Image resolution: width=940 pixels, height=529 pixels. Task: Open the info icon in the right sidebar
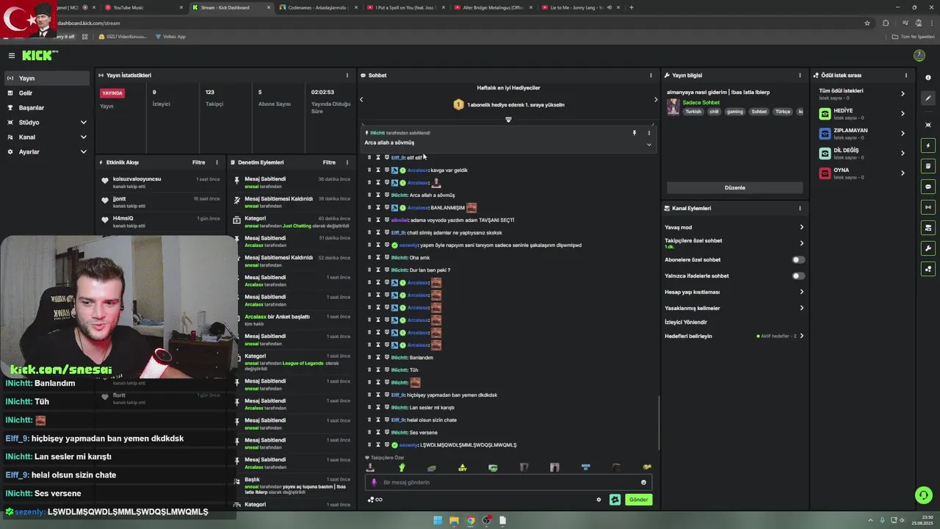(928, 78)
